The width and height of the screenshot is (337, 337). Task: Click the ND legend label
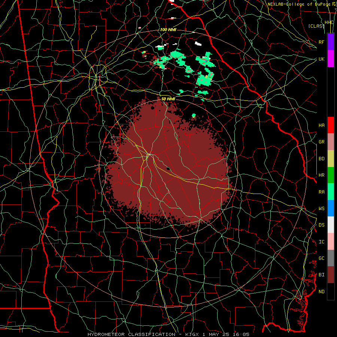click(322, 292)
